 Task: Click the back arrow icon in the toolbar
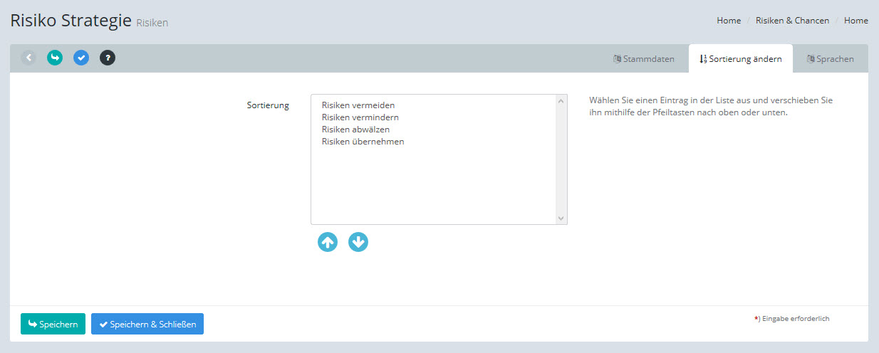pos(28,58)
